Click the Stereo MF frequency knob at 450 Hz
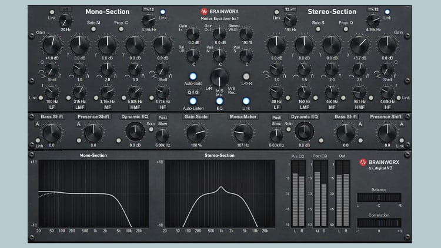The image size is (441, 248). (332, 92)
